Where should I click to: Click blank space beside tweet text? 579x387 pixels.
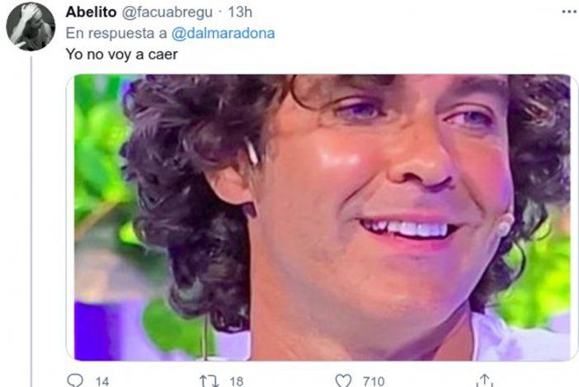click(x=370, y=54)
